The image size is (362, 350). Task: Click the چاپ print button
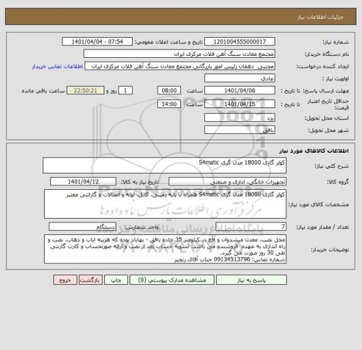116,280
